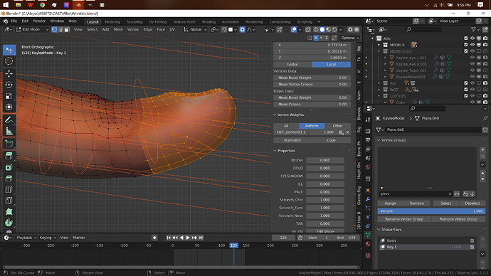Screen dimensions: 491x276
Task: Select the Add Cube tool
Action: pos(9,144)
